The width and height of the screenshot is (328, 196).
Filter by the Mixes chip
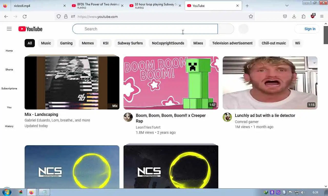[198, 43]
